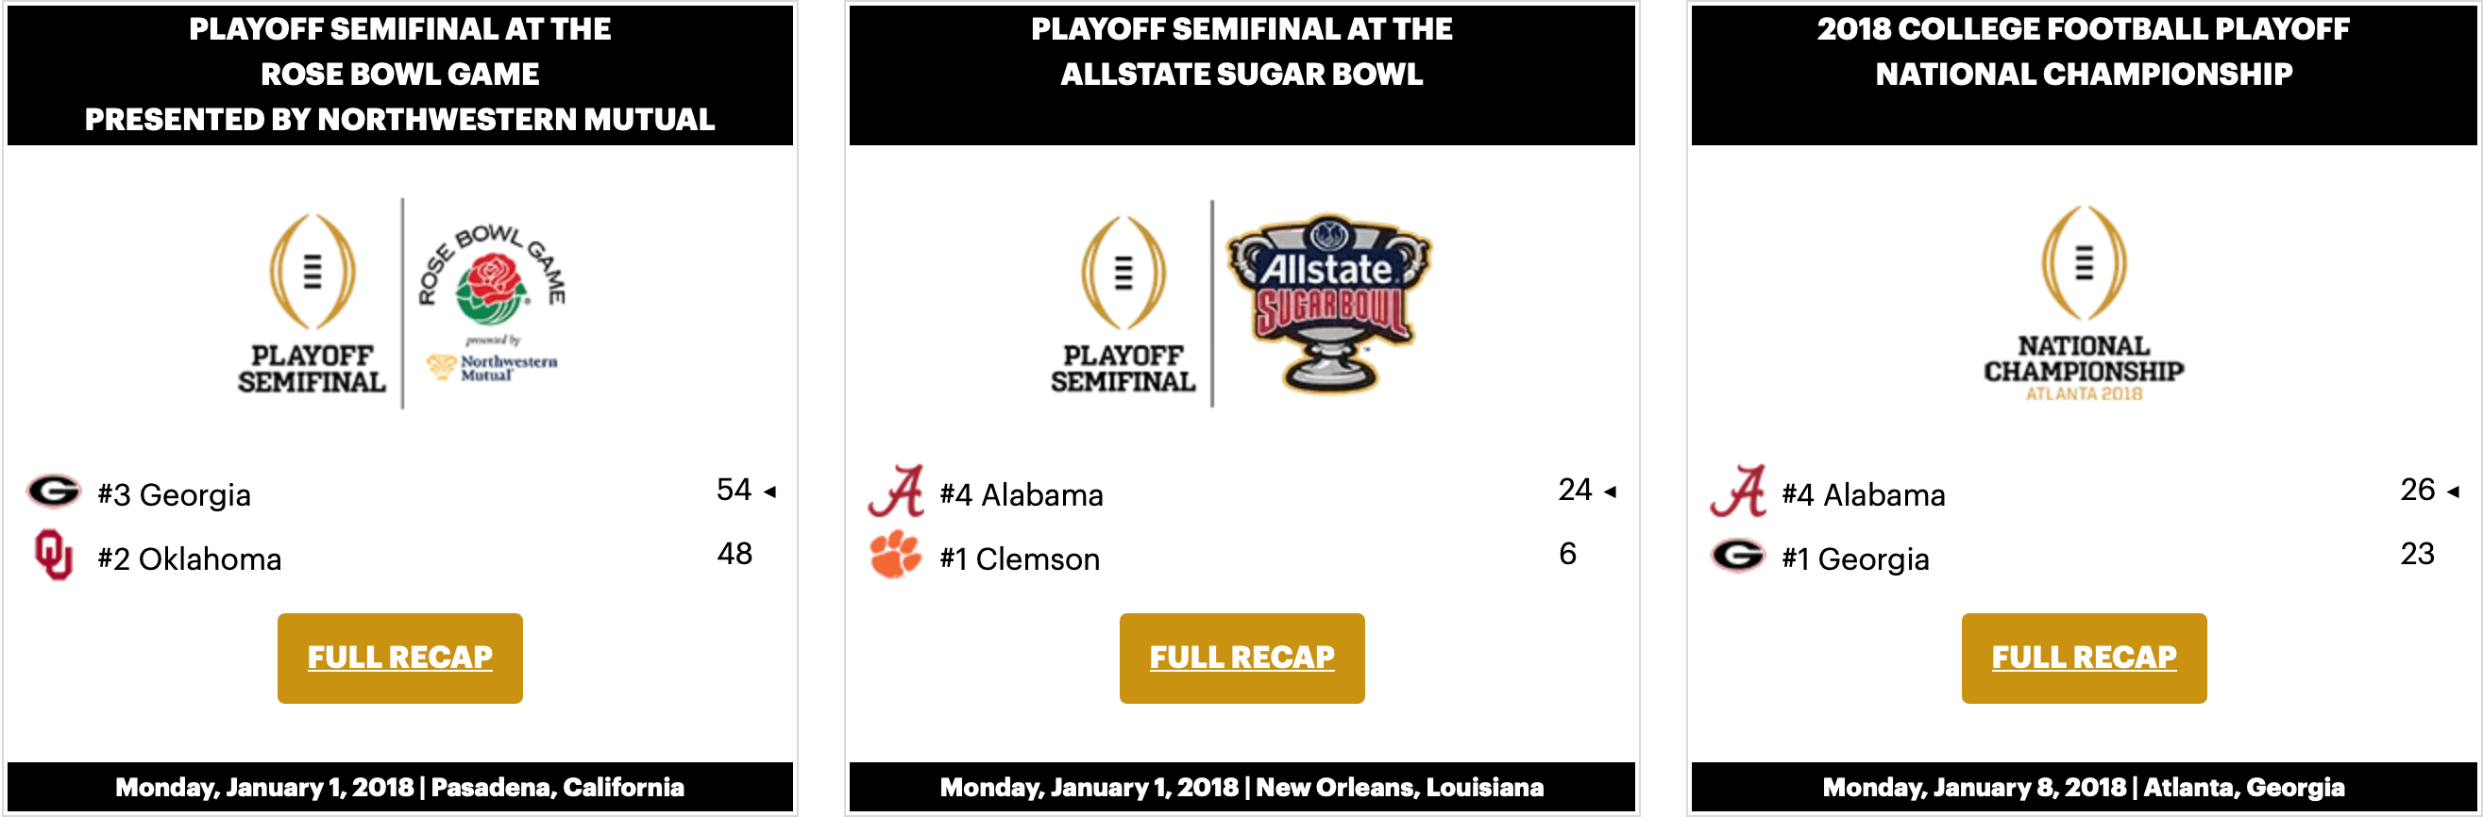This screenshot has height=817, width=2483.
Task: Click the Rose Bowl Game rose logo
Action: pos(494,289)
